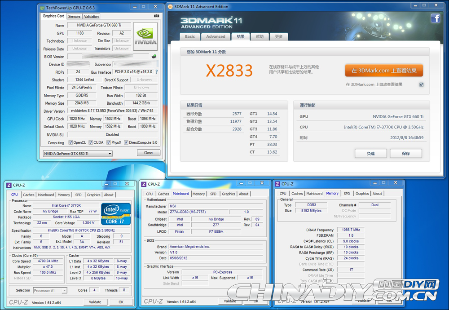Screen dimensions: 449x310
Task: Click the PT value 38.03
Action: (x=272, y=144)
